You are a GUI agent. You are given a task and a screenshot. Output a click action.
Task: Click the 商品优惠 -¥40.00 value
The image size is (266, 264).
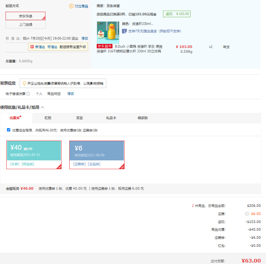254,230
